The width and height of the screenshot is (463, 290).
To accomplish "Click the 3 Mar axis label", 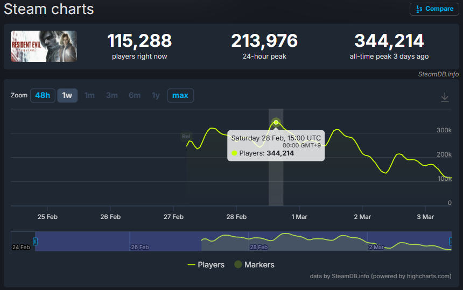I will (x=425, y=217).
